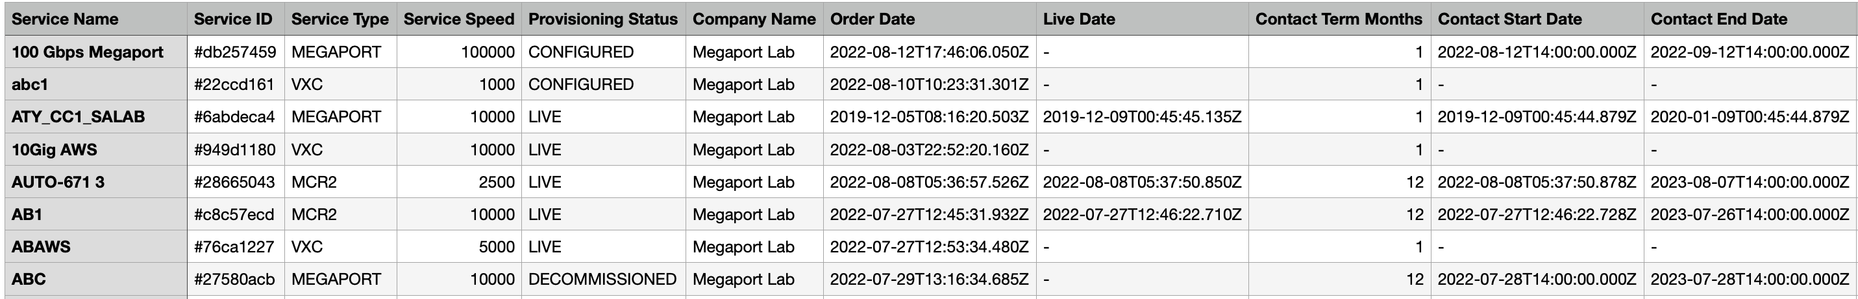Click the Service Speed column header
This screenshot has height=299, width=1858.
[459, 19]
